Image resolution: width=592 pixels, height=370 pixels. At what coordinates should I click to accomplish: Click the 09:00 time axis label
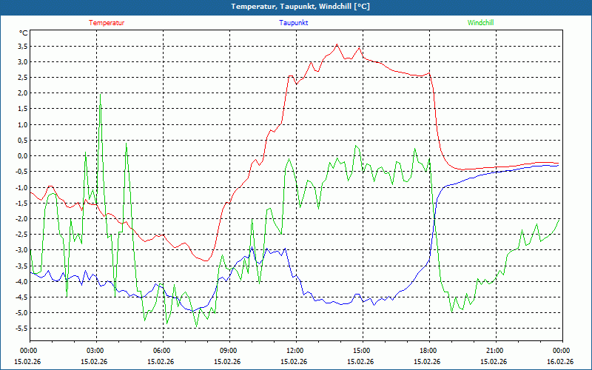(229, 351)
